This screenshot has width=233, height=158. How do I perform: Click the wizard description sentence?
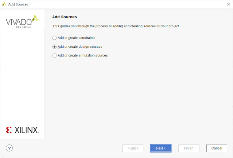click(x=116, y=26)
